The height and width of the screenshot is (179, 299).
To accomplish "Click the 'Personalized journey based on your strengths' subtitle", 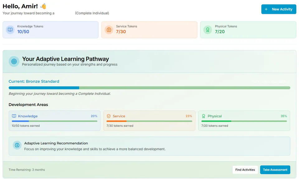I will click(70, 65).
